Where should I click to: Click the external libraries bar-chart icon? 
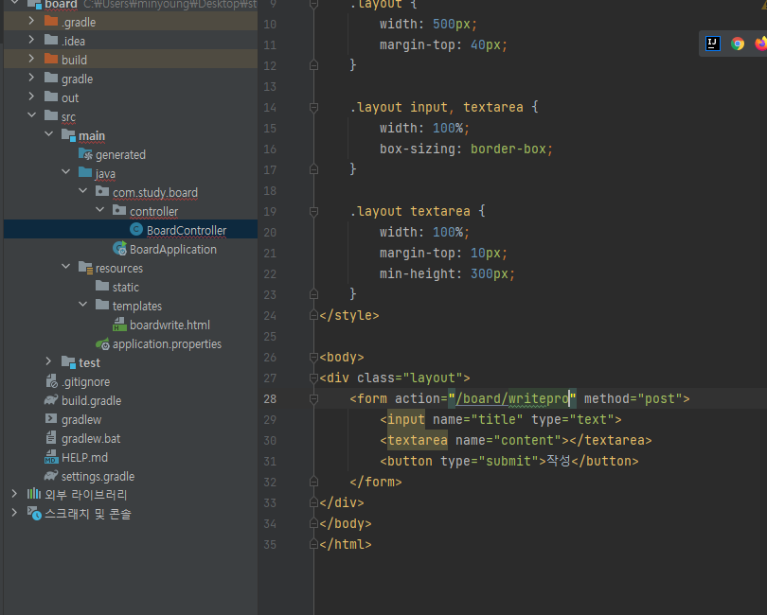point(34,494)
